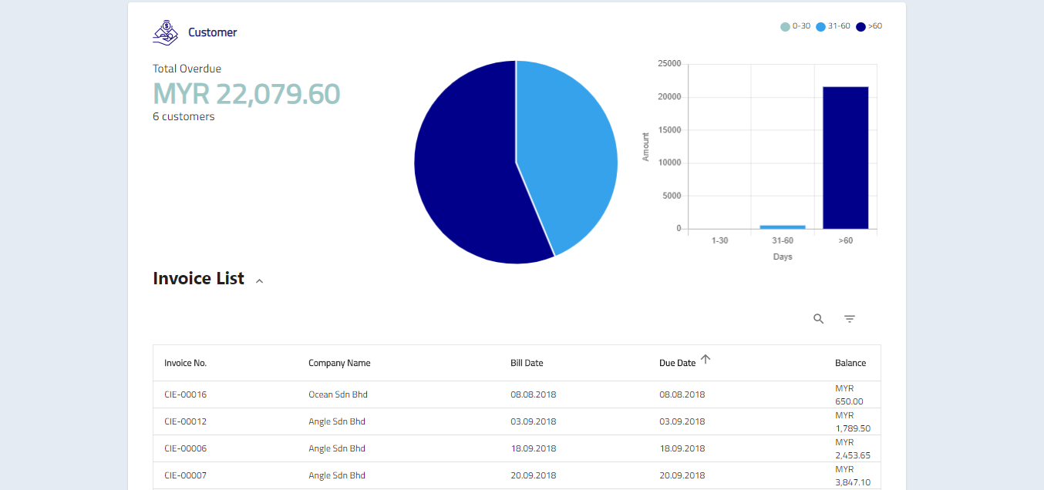Open the invoice list search icon
Screen dimensions: 1044x490
[819, 319]
